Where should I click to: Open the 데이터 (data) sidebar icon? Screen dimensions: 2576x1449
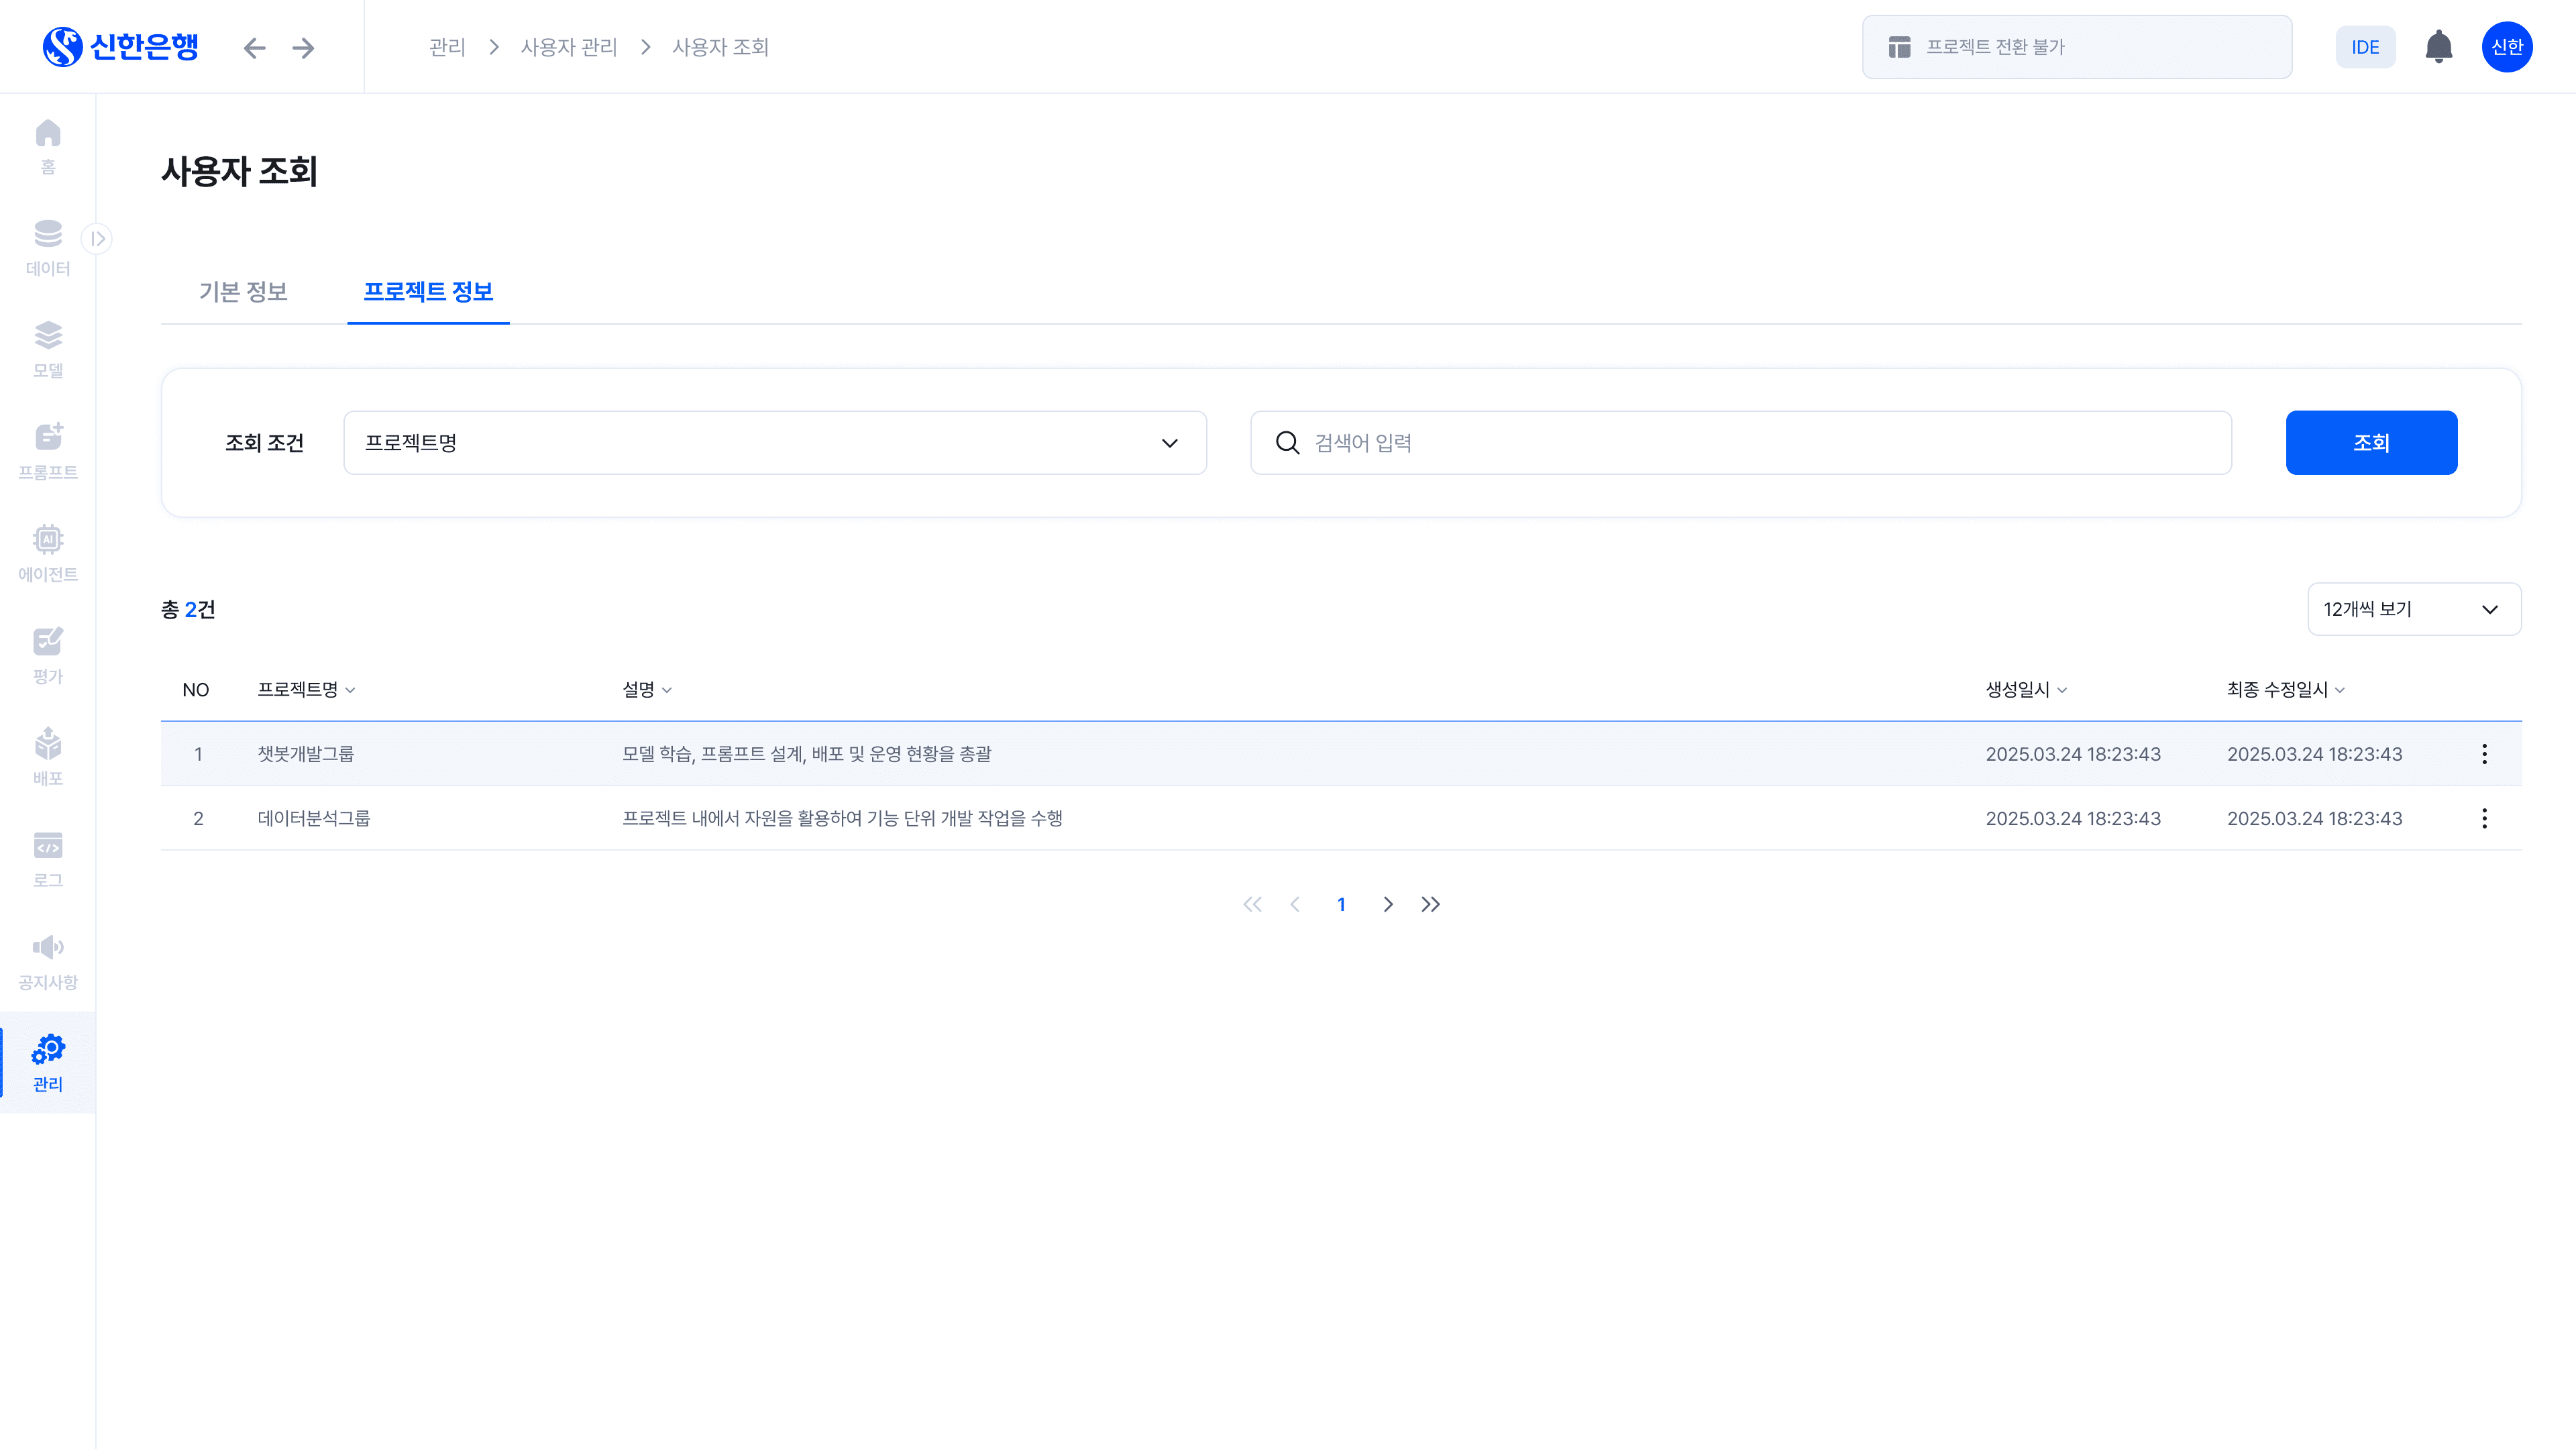(x=48, y=247)
